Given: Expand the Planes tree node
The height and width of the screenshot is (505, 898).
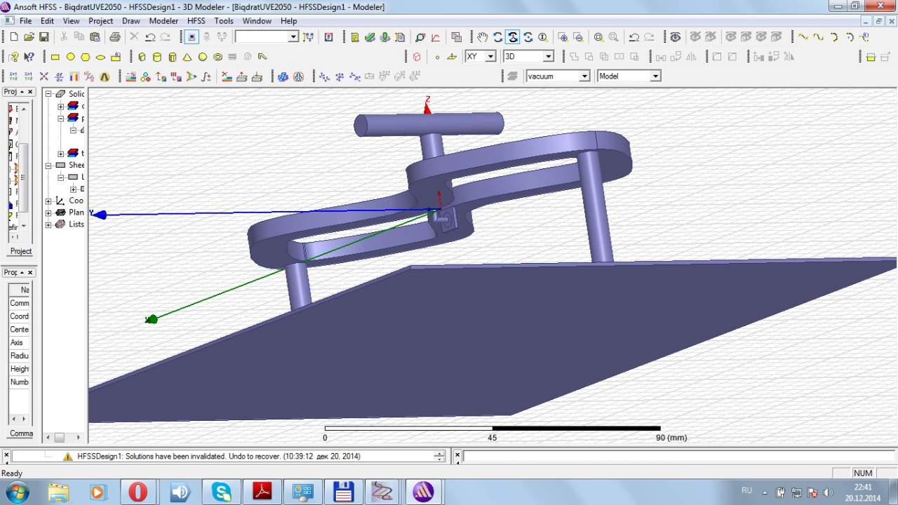Looking at the screenshot, I should pyautogui.click(x=48, y=213).
